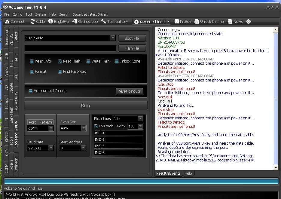The image size is (281, 199).
Task: Open the Help menu in menu bar
Action: tap(53, 14)
